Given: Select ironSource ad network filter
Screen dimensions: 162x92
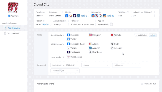Looking at the screenshot, I should pyautogui.click(x=74, y=52).
